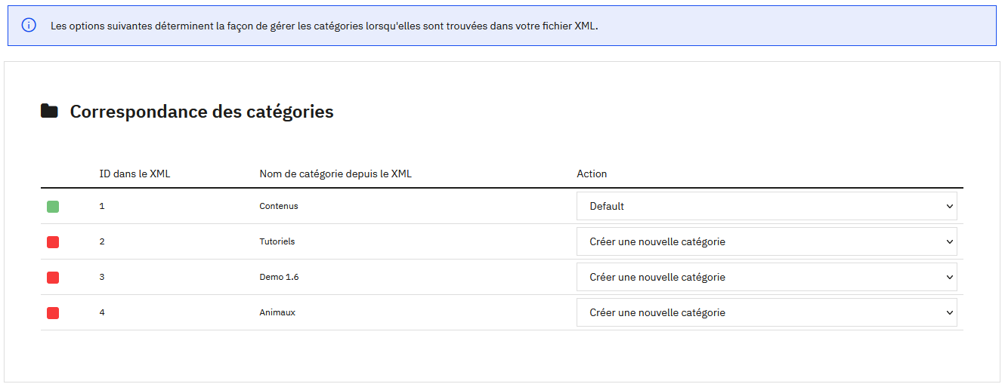Click the green status square for Contenus

click(x=53, y=207)
